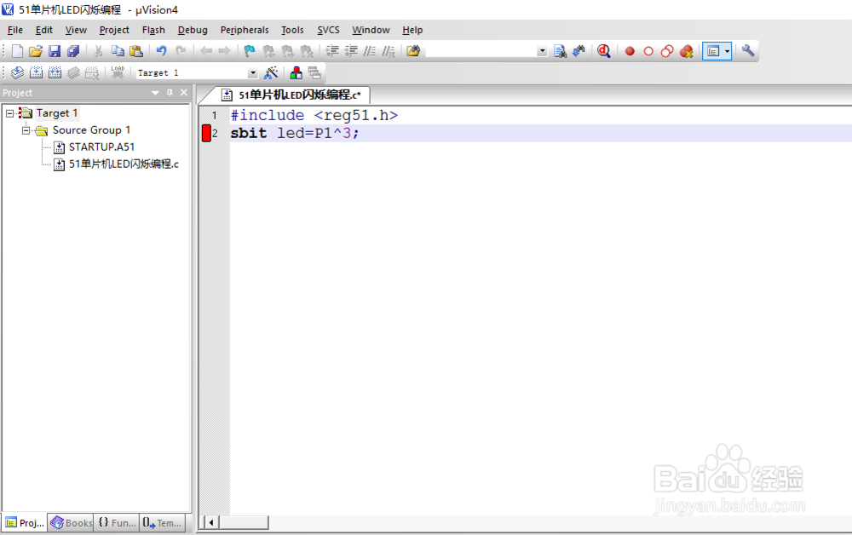Click the horizontal scrollbar left arrow
The image size is (852, 535).
(211, 522)
